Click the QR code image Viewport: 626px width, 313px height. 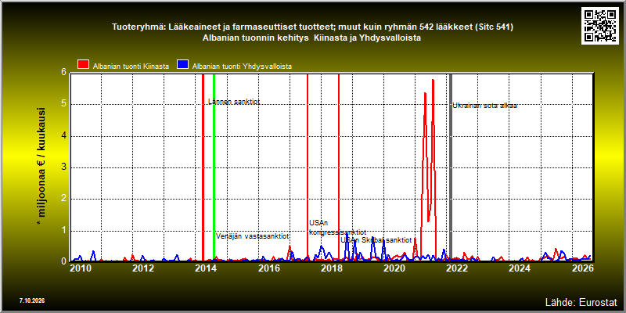[x=599, y=26]
